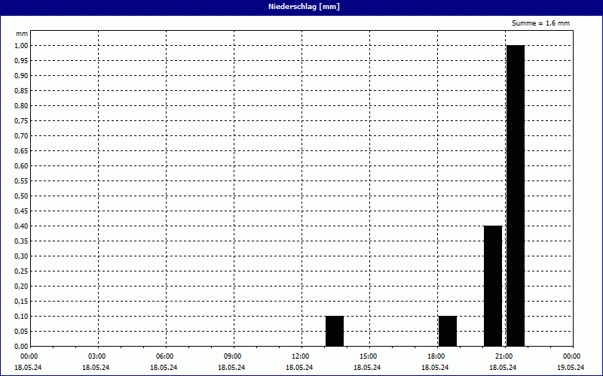Click the 18.05.24 date beneath 06:00
This screenshot has height=376, width=603.
click(164, 368)
